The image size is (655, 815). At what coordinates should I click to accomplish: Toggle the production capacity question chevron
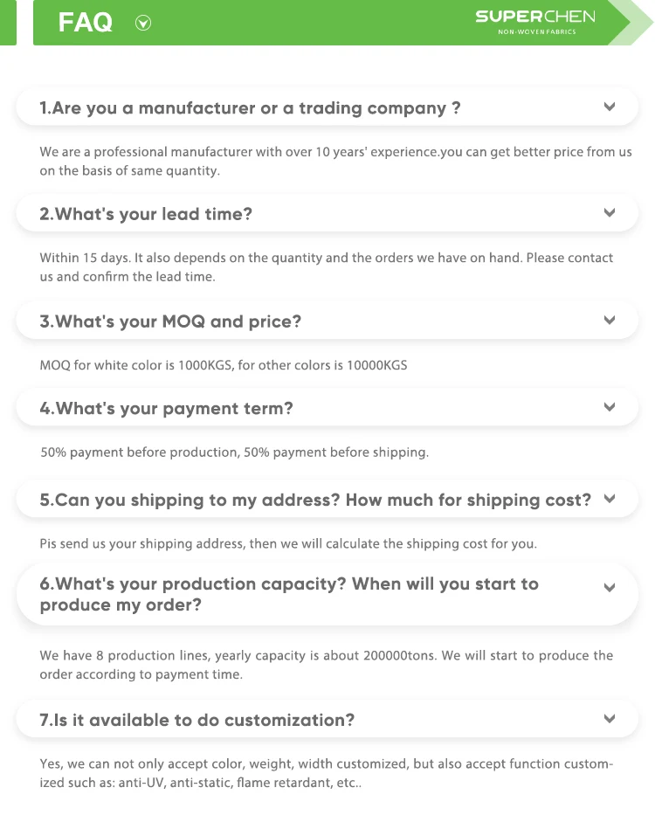click(x=610, y=588)
